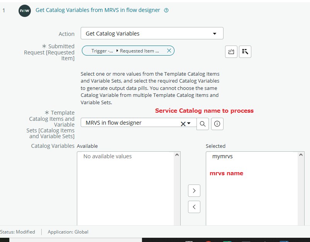
Task: Expand the Template Catalog Items dropdown arrow
Action: 189,124
